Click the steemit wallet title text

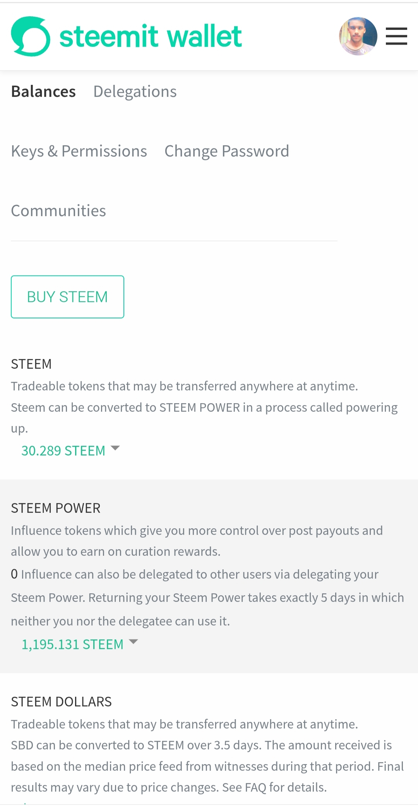(x=151, y=36)
